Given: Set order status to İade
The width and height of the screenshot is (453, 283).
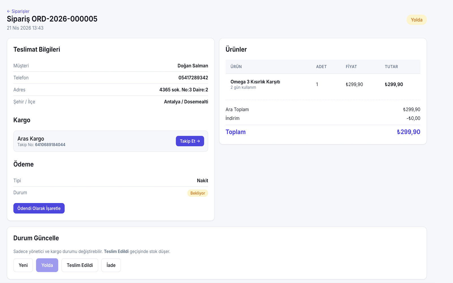Looking at the screenshot, I should [111, 265].
